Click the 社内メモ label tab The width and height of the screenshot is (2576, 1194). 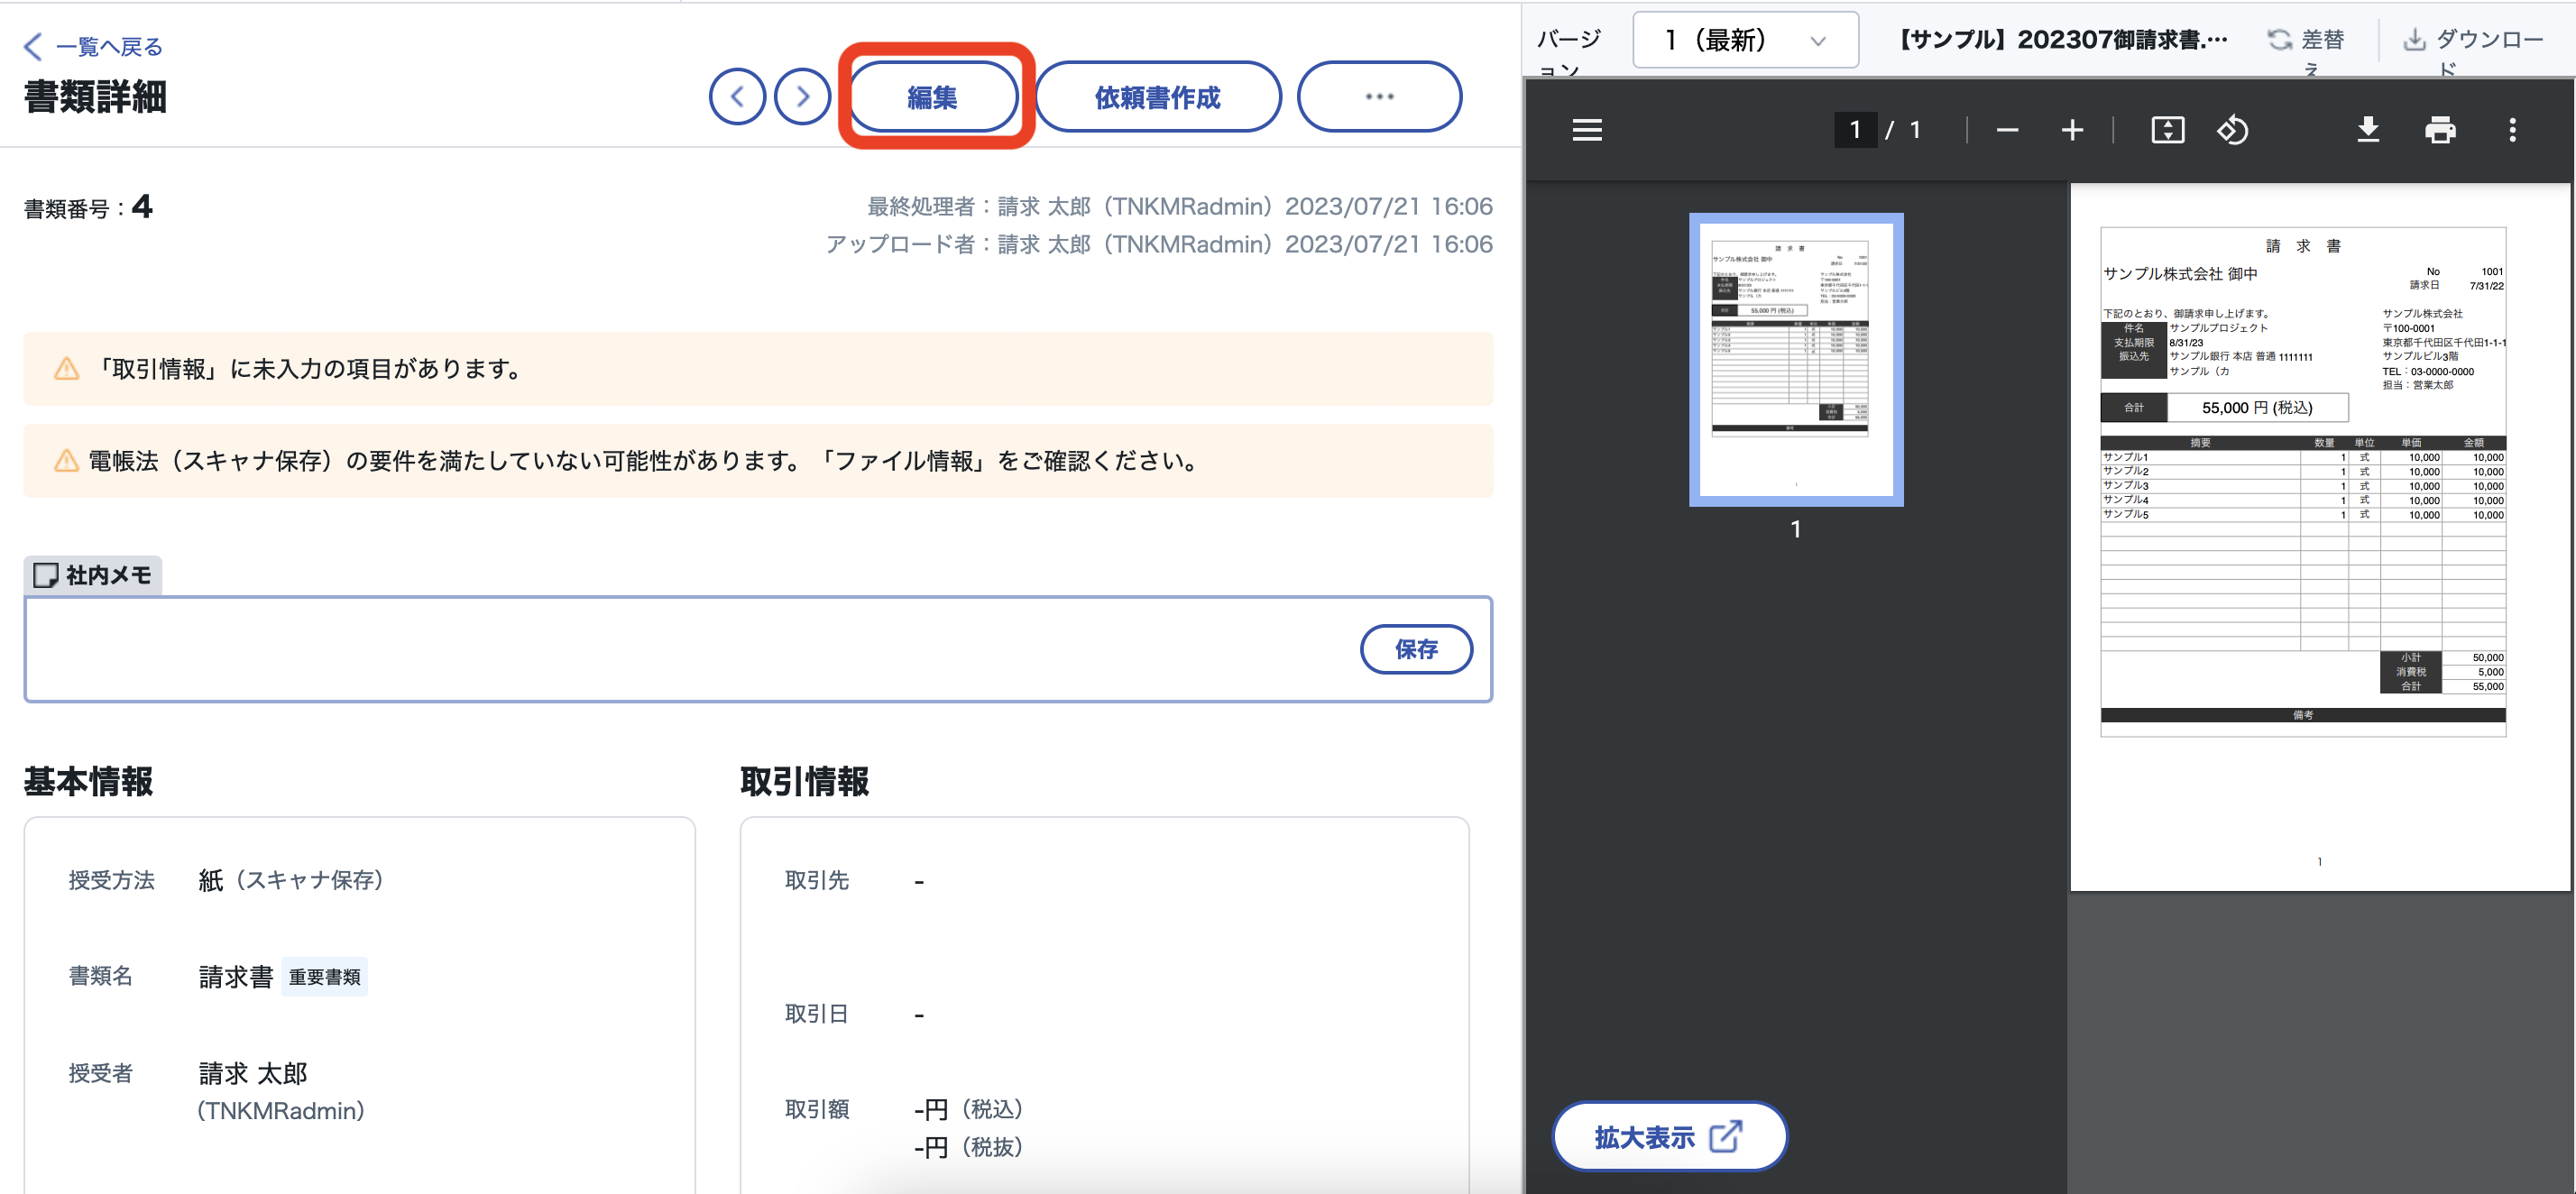pyautogui.click(x=93, y=575)
